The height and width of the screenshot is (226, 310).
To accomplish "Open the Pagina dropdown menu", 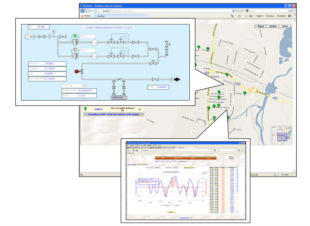I will coord(260,16).
